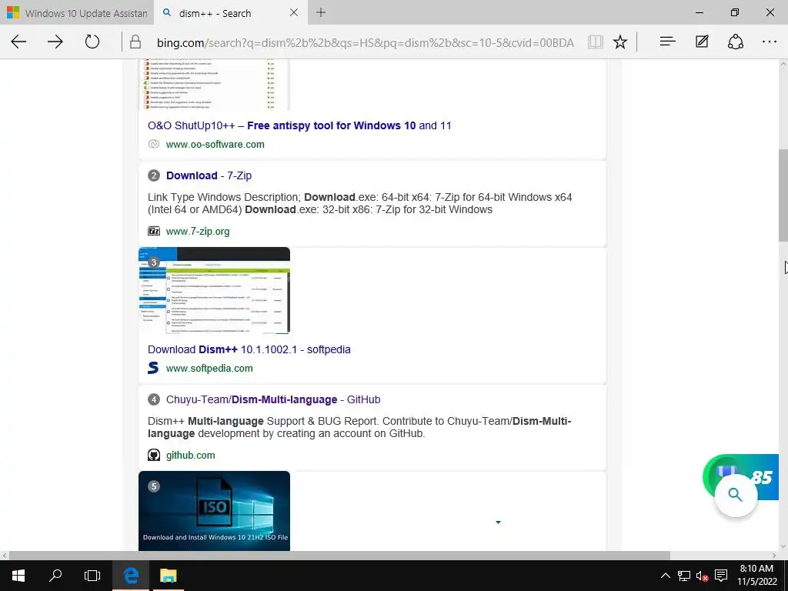
Task: Visit www.oo-software.com link
Action: coord(215,144)
